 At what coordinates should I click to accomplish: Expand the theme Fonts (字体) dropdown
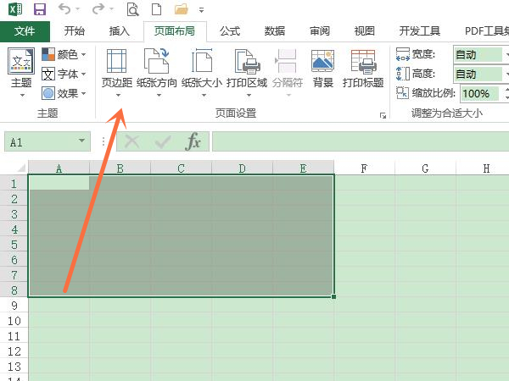(x=64, y=74)
